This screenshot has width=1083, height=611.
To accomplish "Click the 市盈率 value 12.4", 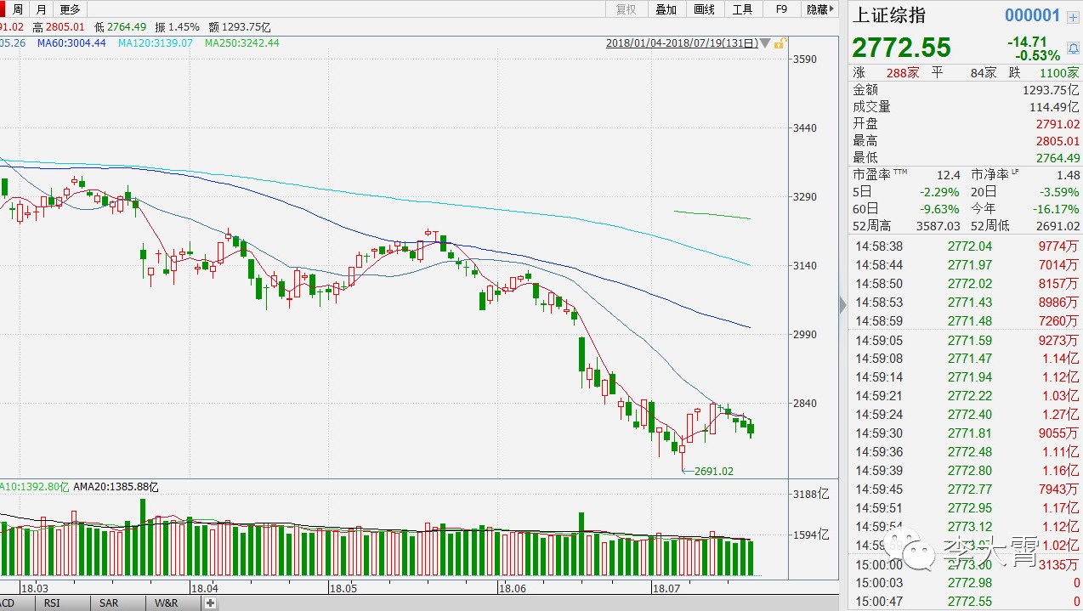I will 949,175.
